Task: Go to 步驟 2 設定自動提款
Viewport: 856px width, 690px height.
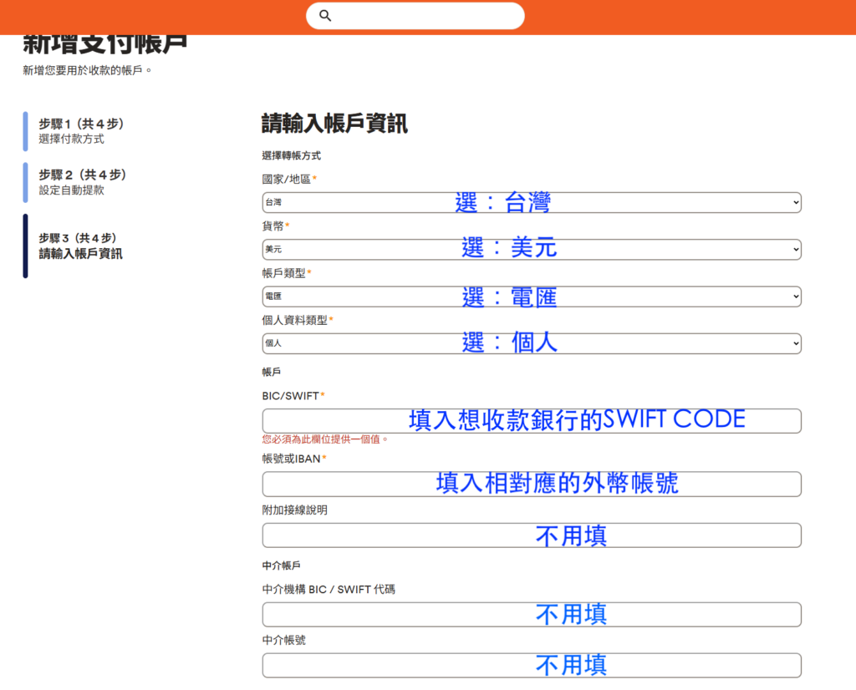Action: pyautogui.click(x=82, y=182)
